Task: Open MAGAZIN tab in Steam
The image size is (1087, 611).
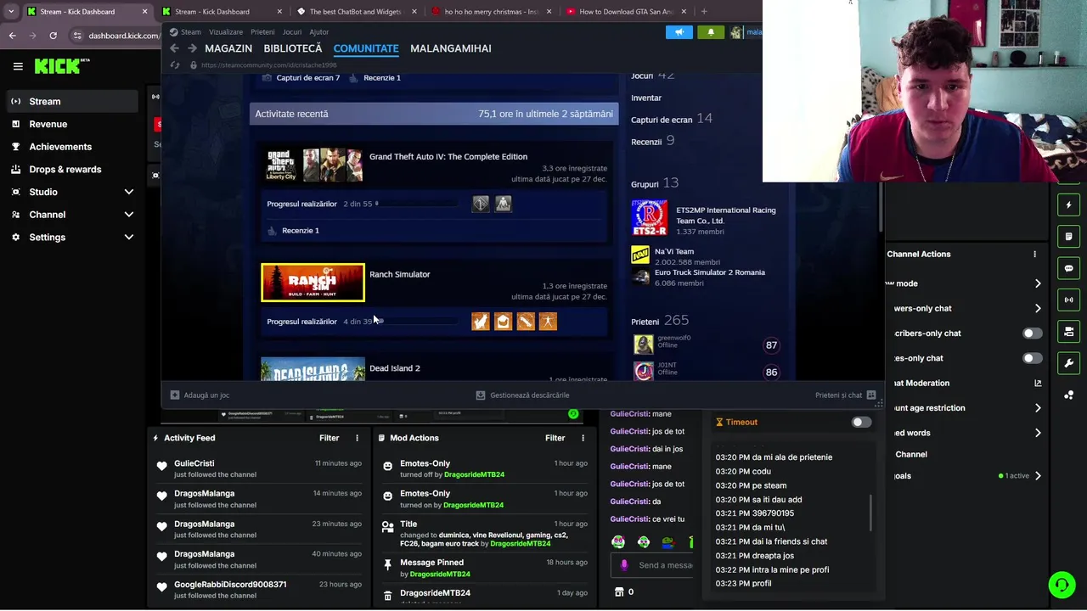Action: [228, 48]
